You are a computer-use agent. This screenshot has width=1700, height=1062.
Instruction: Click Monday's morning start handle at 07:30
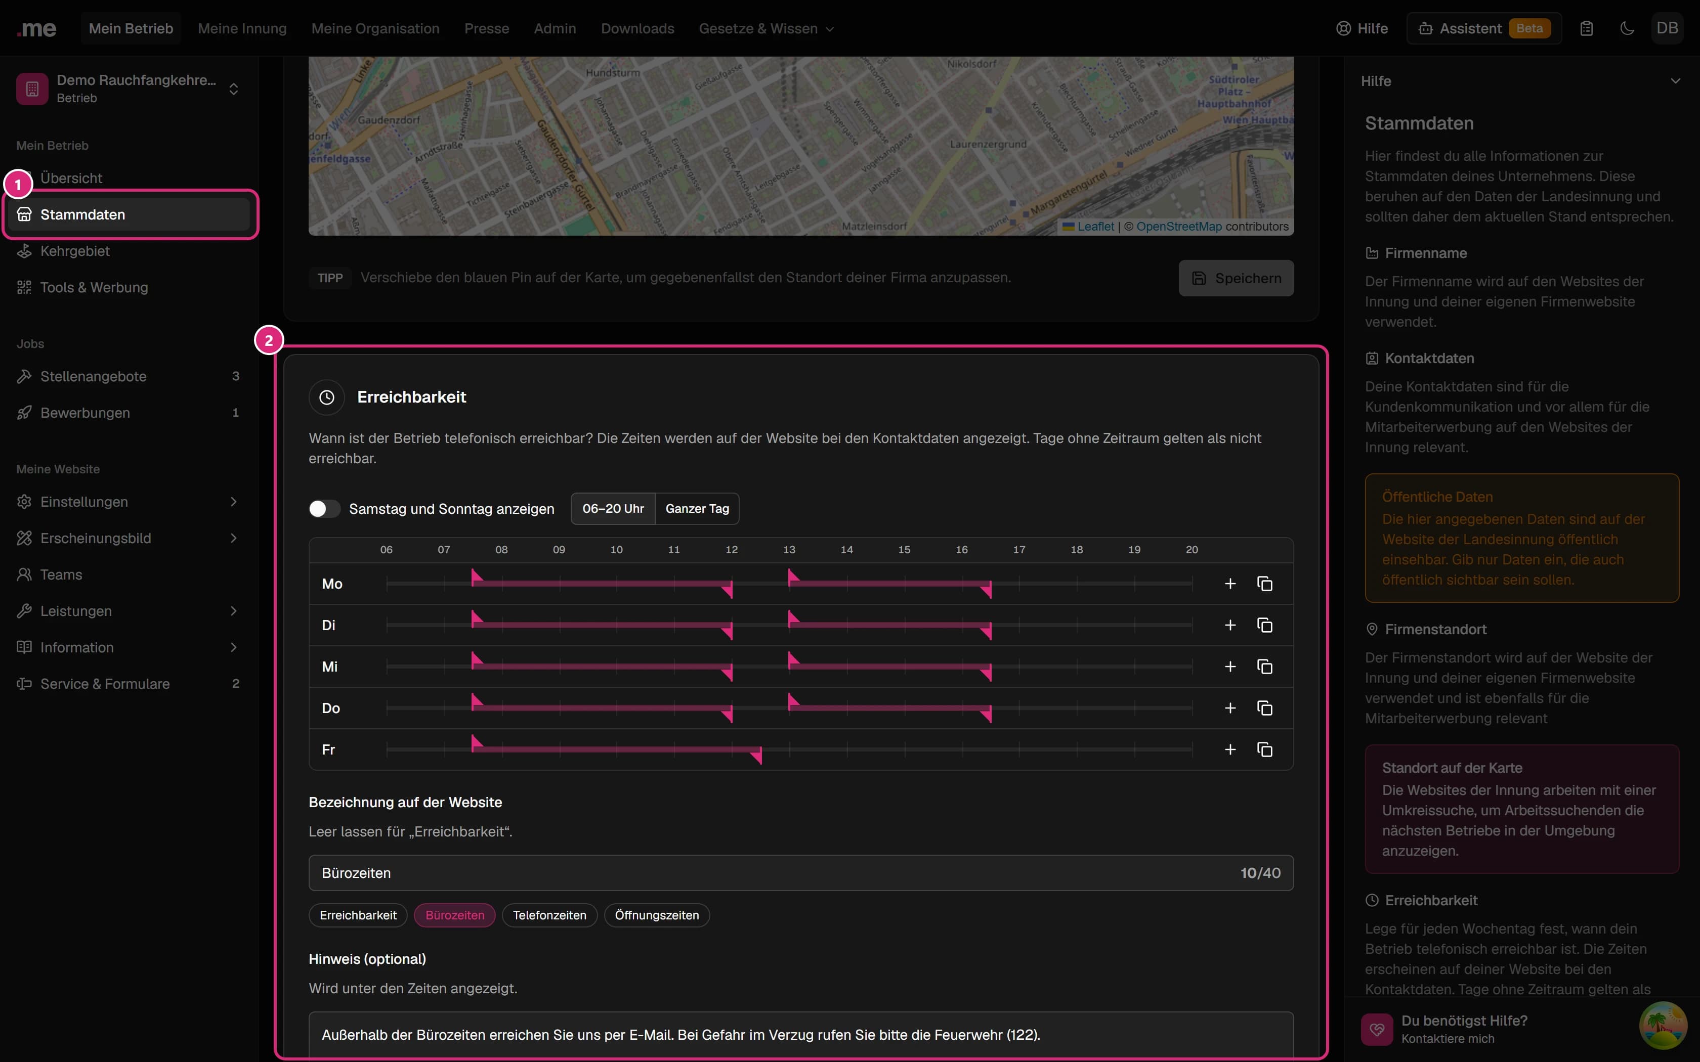coord(476,578)
